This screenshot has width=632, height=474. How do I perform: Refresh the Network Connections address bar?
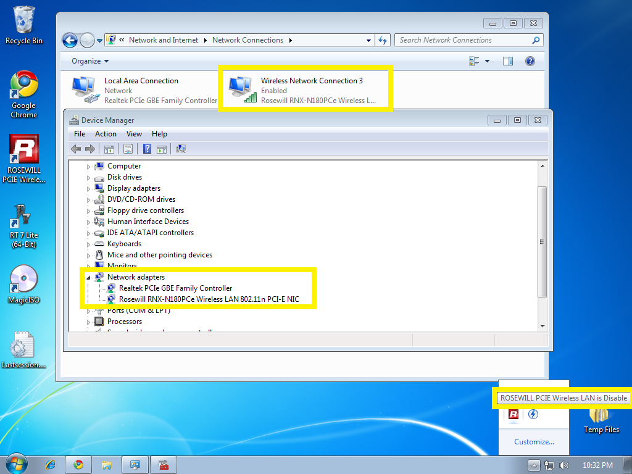[383, 40]
